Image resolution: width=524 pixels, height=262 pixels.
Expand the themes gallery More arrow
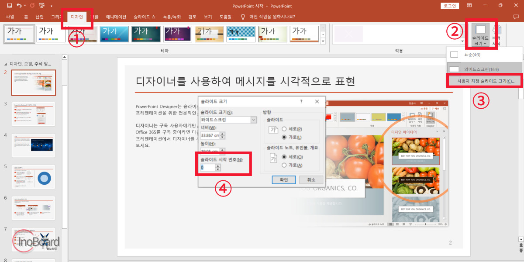click(x=323, y=41)
